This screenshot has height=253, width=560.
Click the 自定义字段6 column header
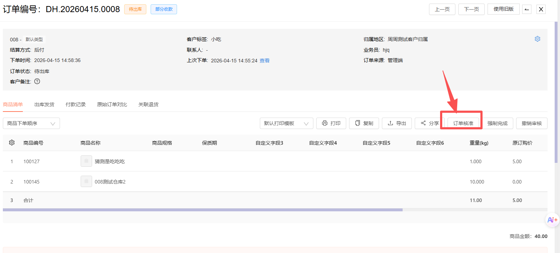click(430, 143)
